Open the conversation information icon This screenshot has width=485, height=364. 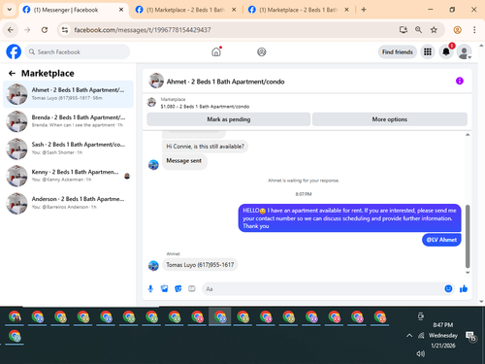pos(460,81)
